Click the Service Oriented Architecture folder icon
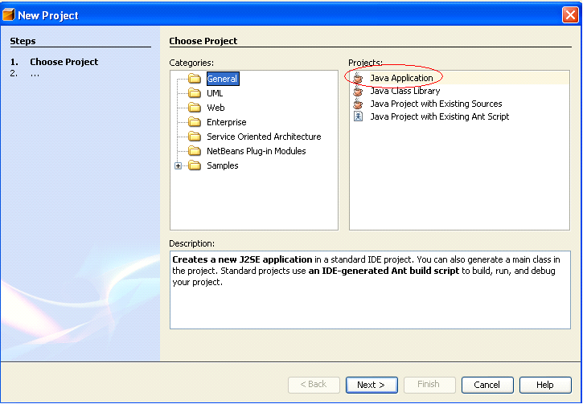 [x=195, y=137]
